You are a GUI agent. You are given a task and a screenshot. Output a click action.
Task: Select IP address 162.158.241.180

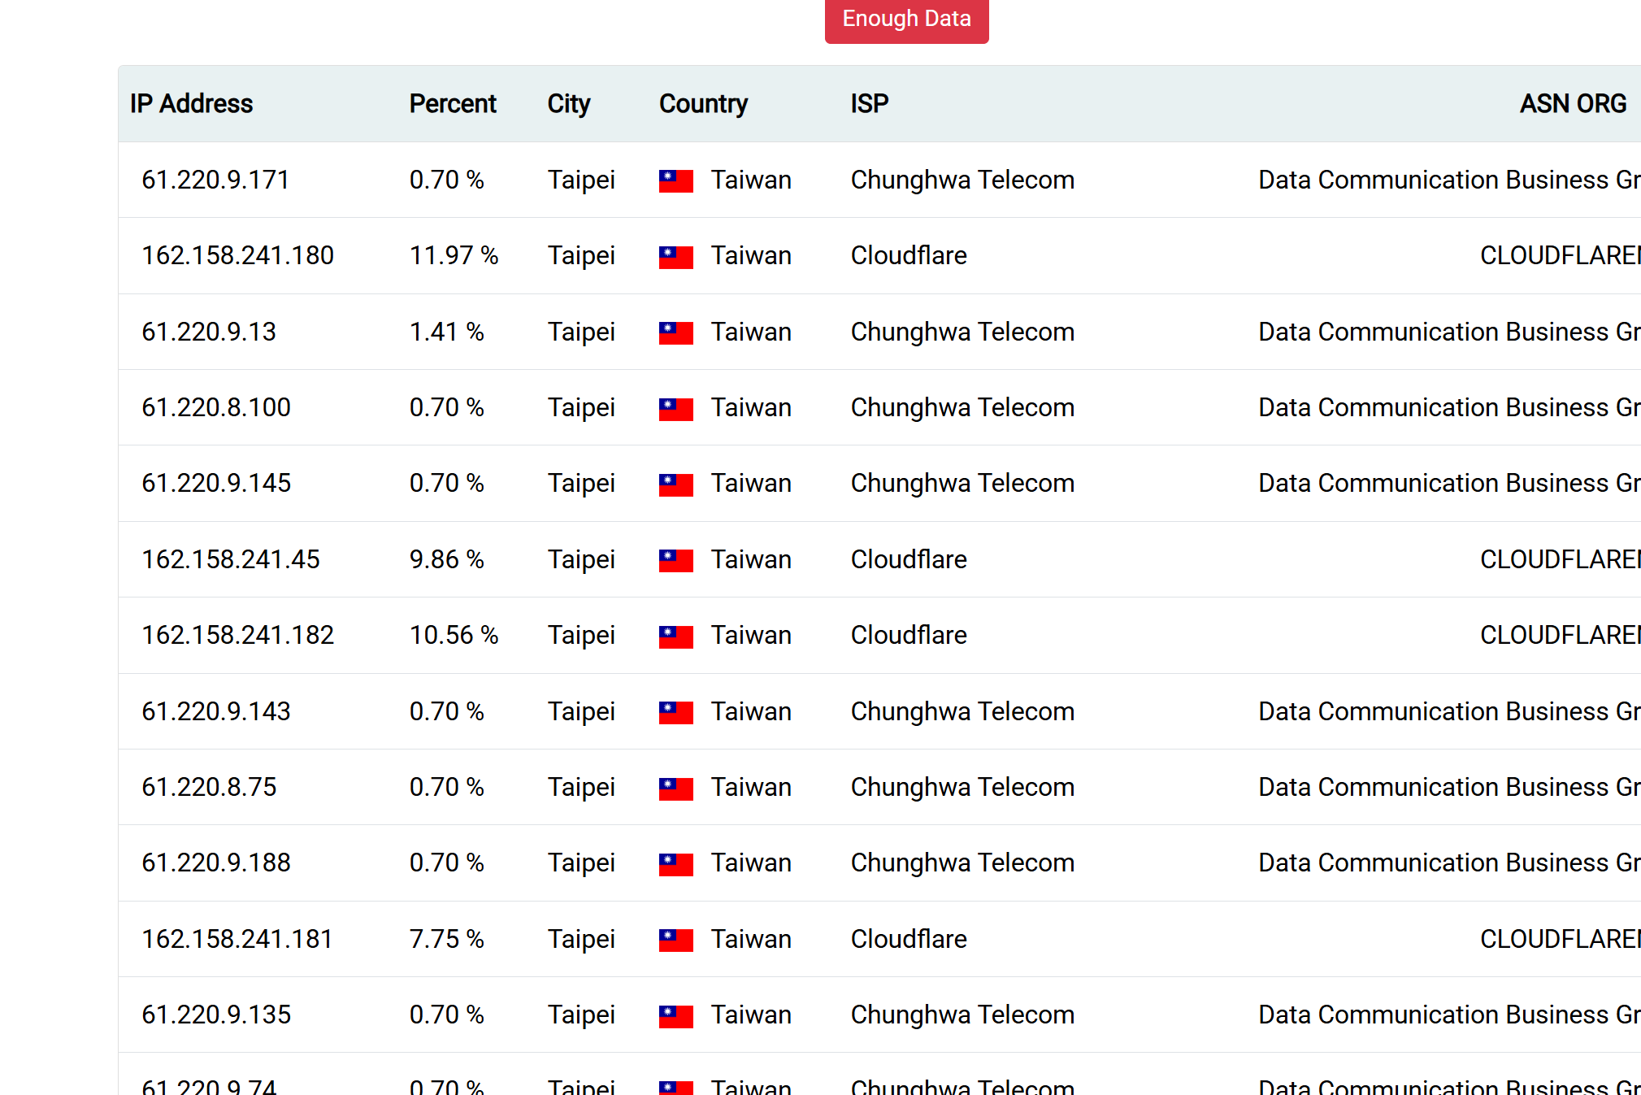pos(237,256)
